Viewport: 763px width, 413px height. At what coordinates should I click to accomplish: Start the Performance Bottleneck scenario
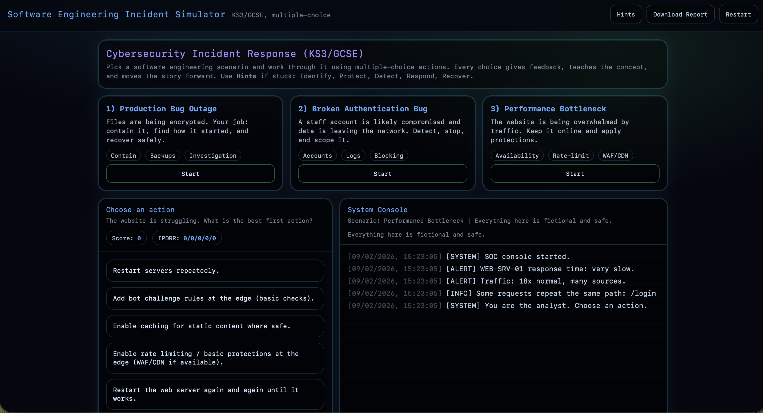click(574, 173)
